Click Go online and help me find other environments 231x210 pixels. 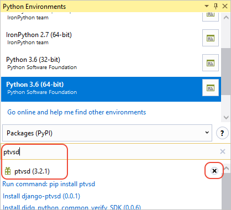click(76, 112)
